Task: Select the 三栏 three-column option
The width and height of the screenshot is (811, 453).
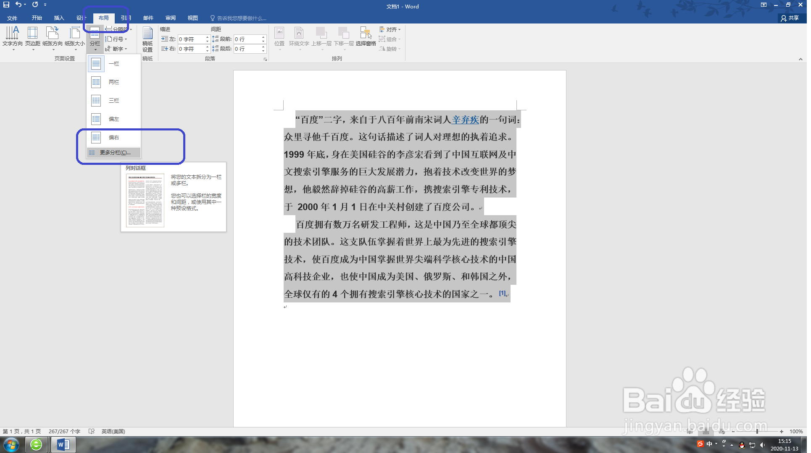Action: [x=114, y=101]
